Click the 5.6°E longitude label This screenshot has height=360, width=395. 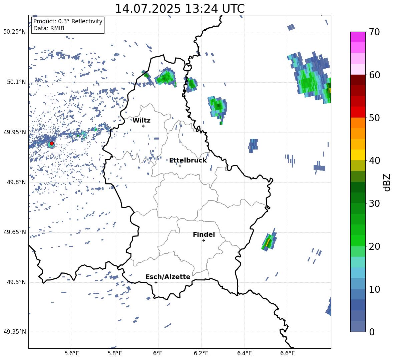pos(72,353)
